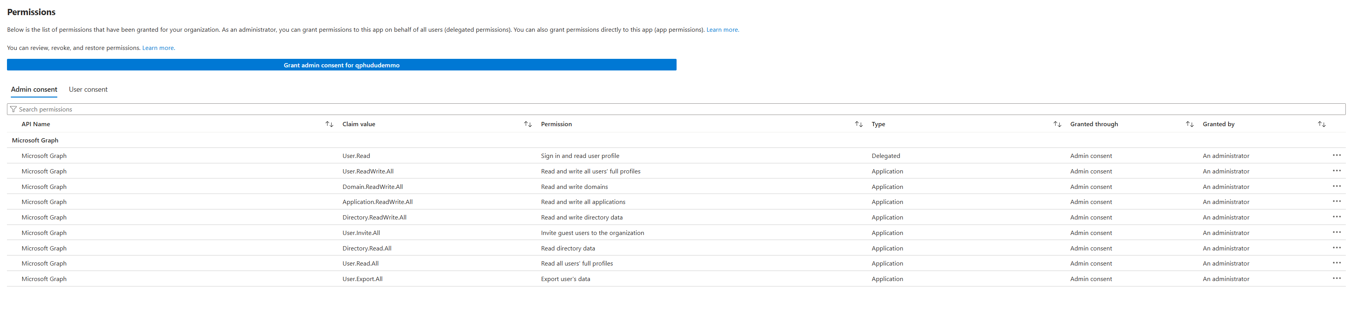Select the Admin consent tab
Image resolution: width=1352 pixels, height=324 pixels.
pyautogui.click(x=34, y=90)
